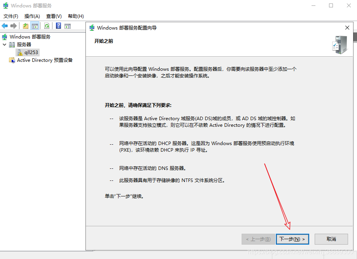Click the blue Back arrow in toolbar
This screenshot has height=259, width=357.
point(5,26)
